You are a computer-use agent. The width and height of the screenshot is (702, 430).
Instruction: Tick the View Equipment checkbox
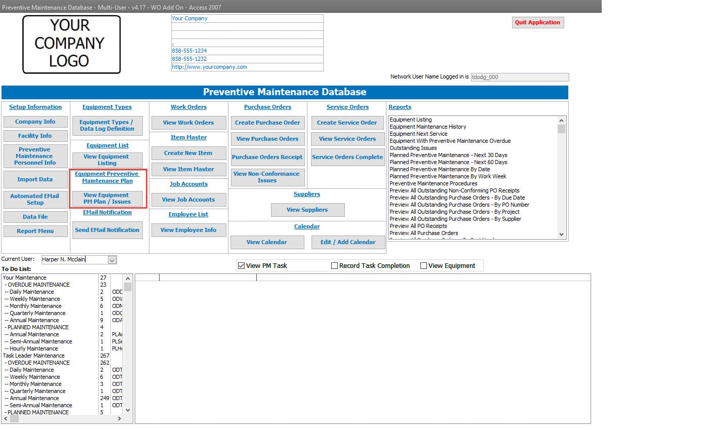pyautogui.click(x=423, y=265)
